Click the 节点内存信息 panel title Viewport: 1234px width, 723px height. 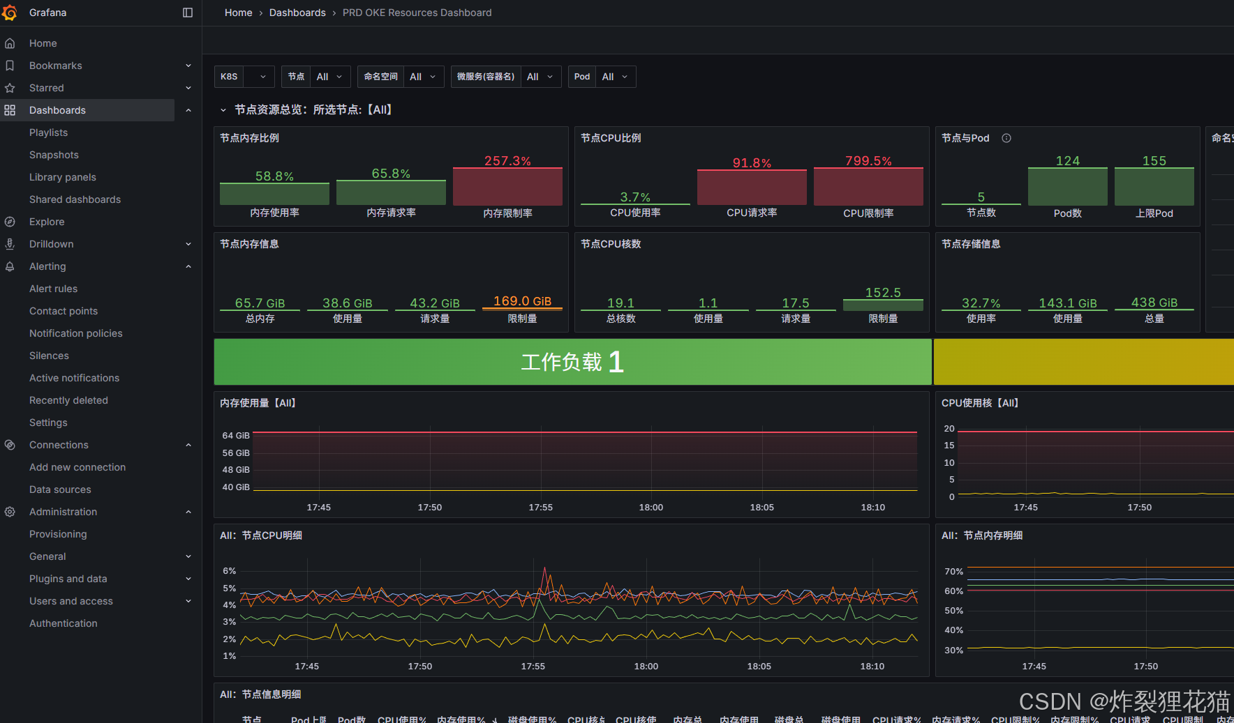pos(249,244)
